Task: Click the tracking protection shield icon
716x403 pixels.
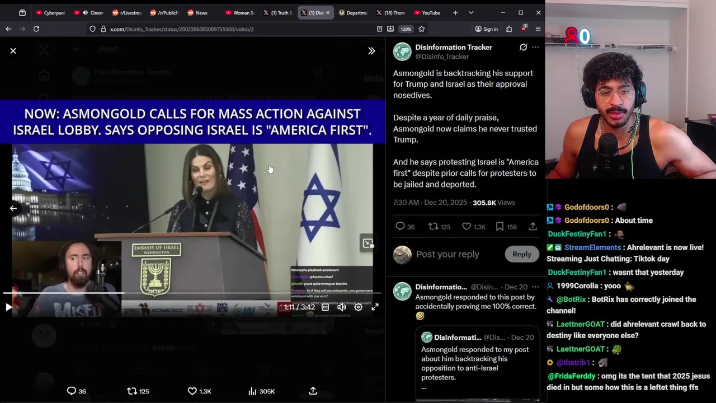Action: click(93, 29)
